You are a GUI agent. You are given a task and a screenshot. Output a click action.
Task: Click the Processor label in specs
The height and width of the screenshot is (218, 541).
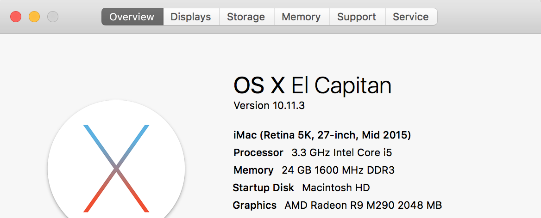(x=258, y=152)
